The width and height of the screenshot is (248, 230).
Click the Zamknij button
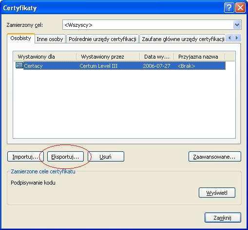coord(223,218)
